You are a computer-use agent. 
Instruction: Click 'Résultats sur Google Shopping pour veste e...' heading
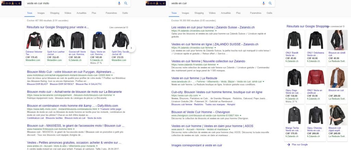58,27
